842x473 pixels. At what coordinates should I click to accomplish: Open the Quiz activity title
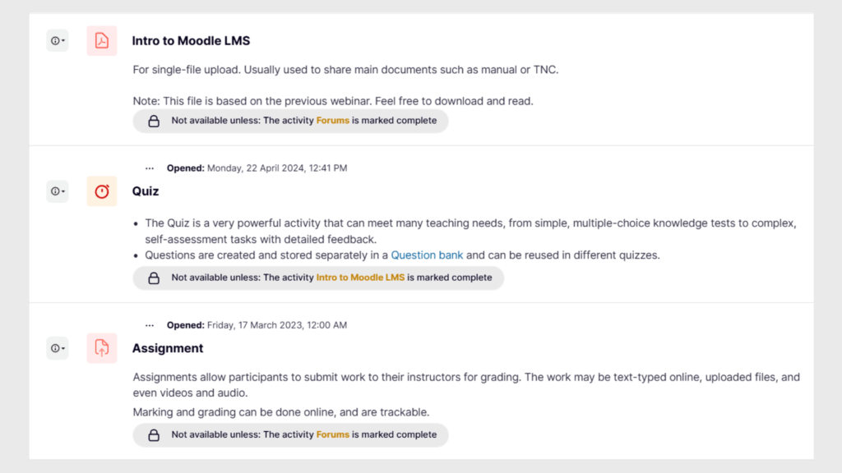click(146, 191)
